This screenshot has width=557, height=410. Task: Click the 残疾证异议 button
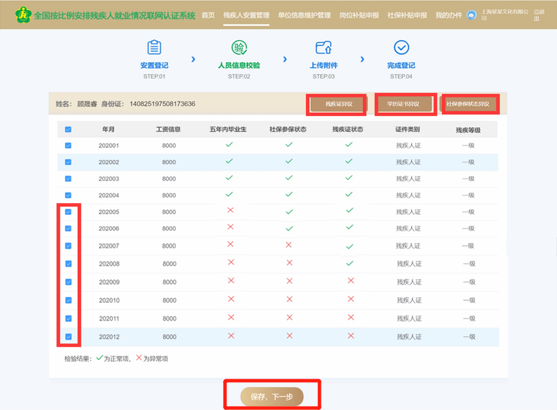[339, 104]
